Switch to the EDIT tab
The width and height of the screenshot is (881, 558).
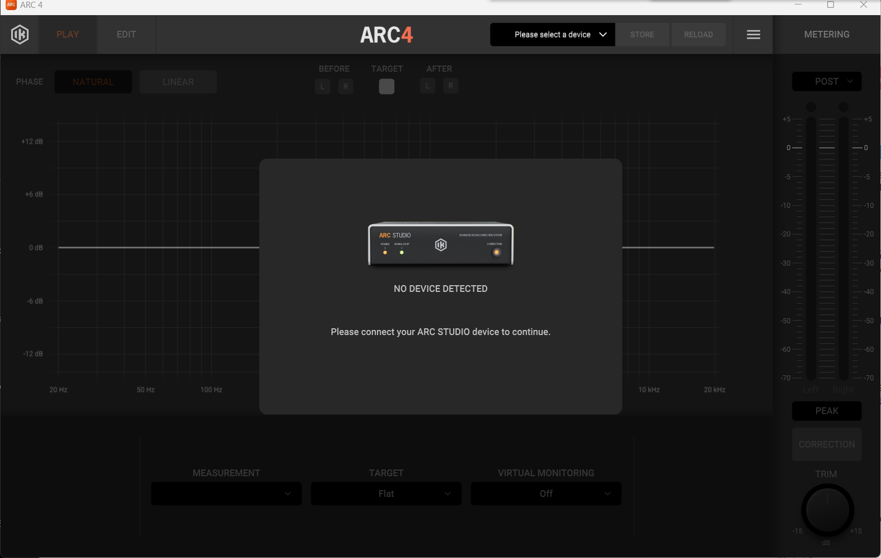pyautogui.click(x=127, y=35)
